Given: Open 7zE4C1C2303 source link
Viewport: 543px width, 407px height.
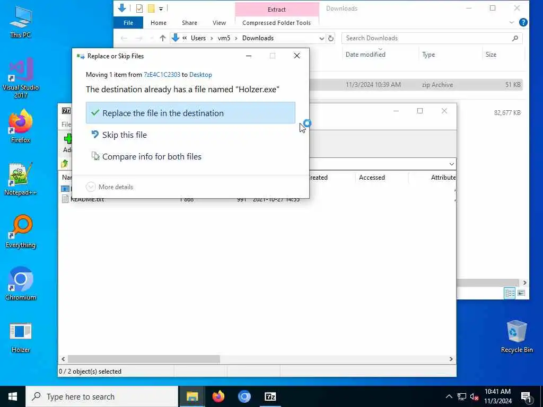Looking at the screenshot, I should click(x=162, y=75).
